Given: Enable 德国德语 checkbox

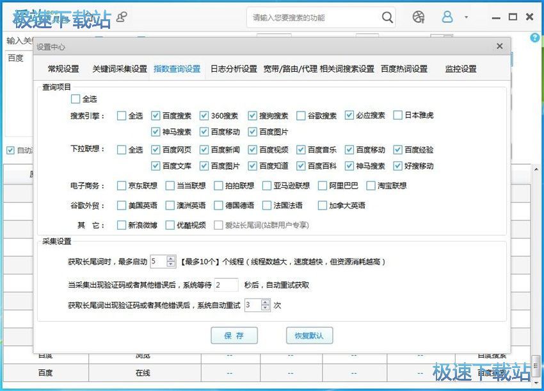Looking at the screenshot, I should click(x=218, y=205).
